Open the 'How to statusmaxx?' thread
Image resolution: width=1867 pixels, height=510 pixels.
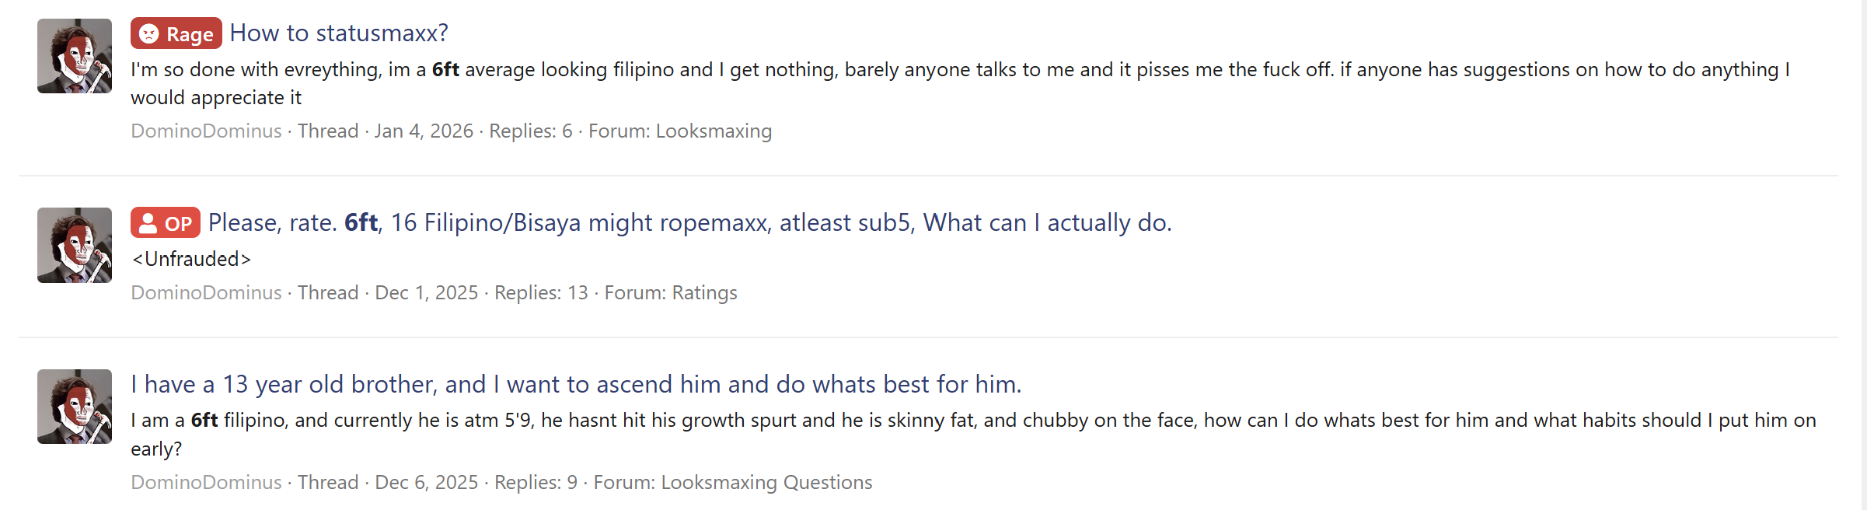coord(339,33)
